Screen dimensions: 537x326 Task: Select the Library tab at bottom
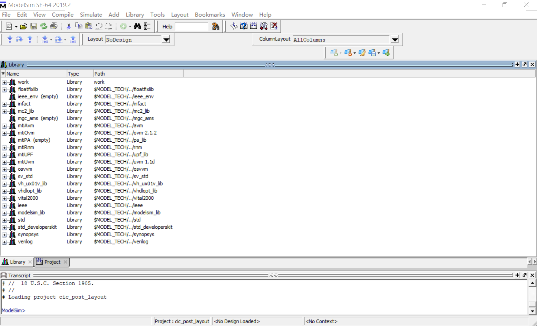pos(17,262)
